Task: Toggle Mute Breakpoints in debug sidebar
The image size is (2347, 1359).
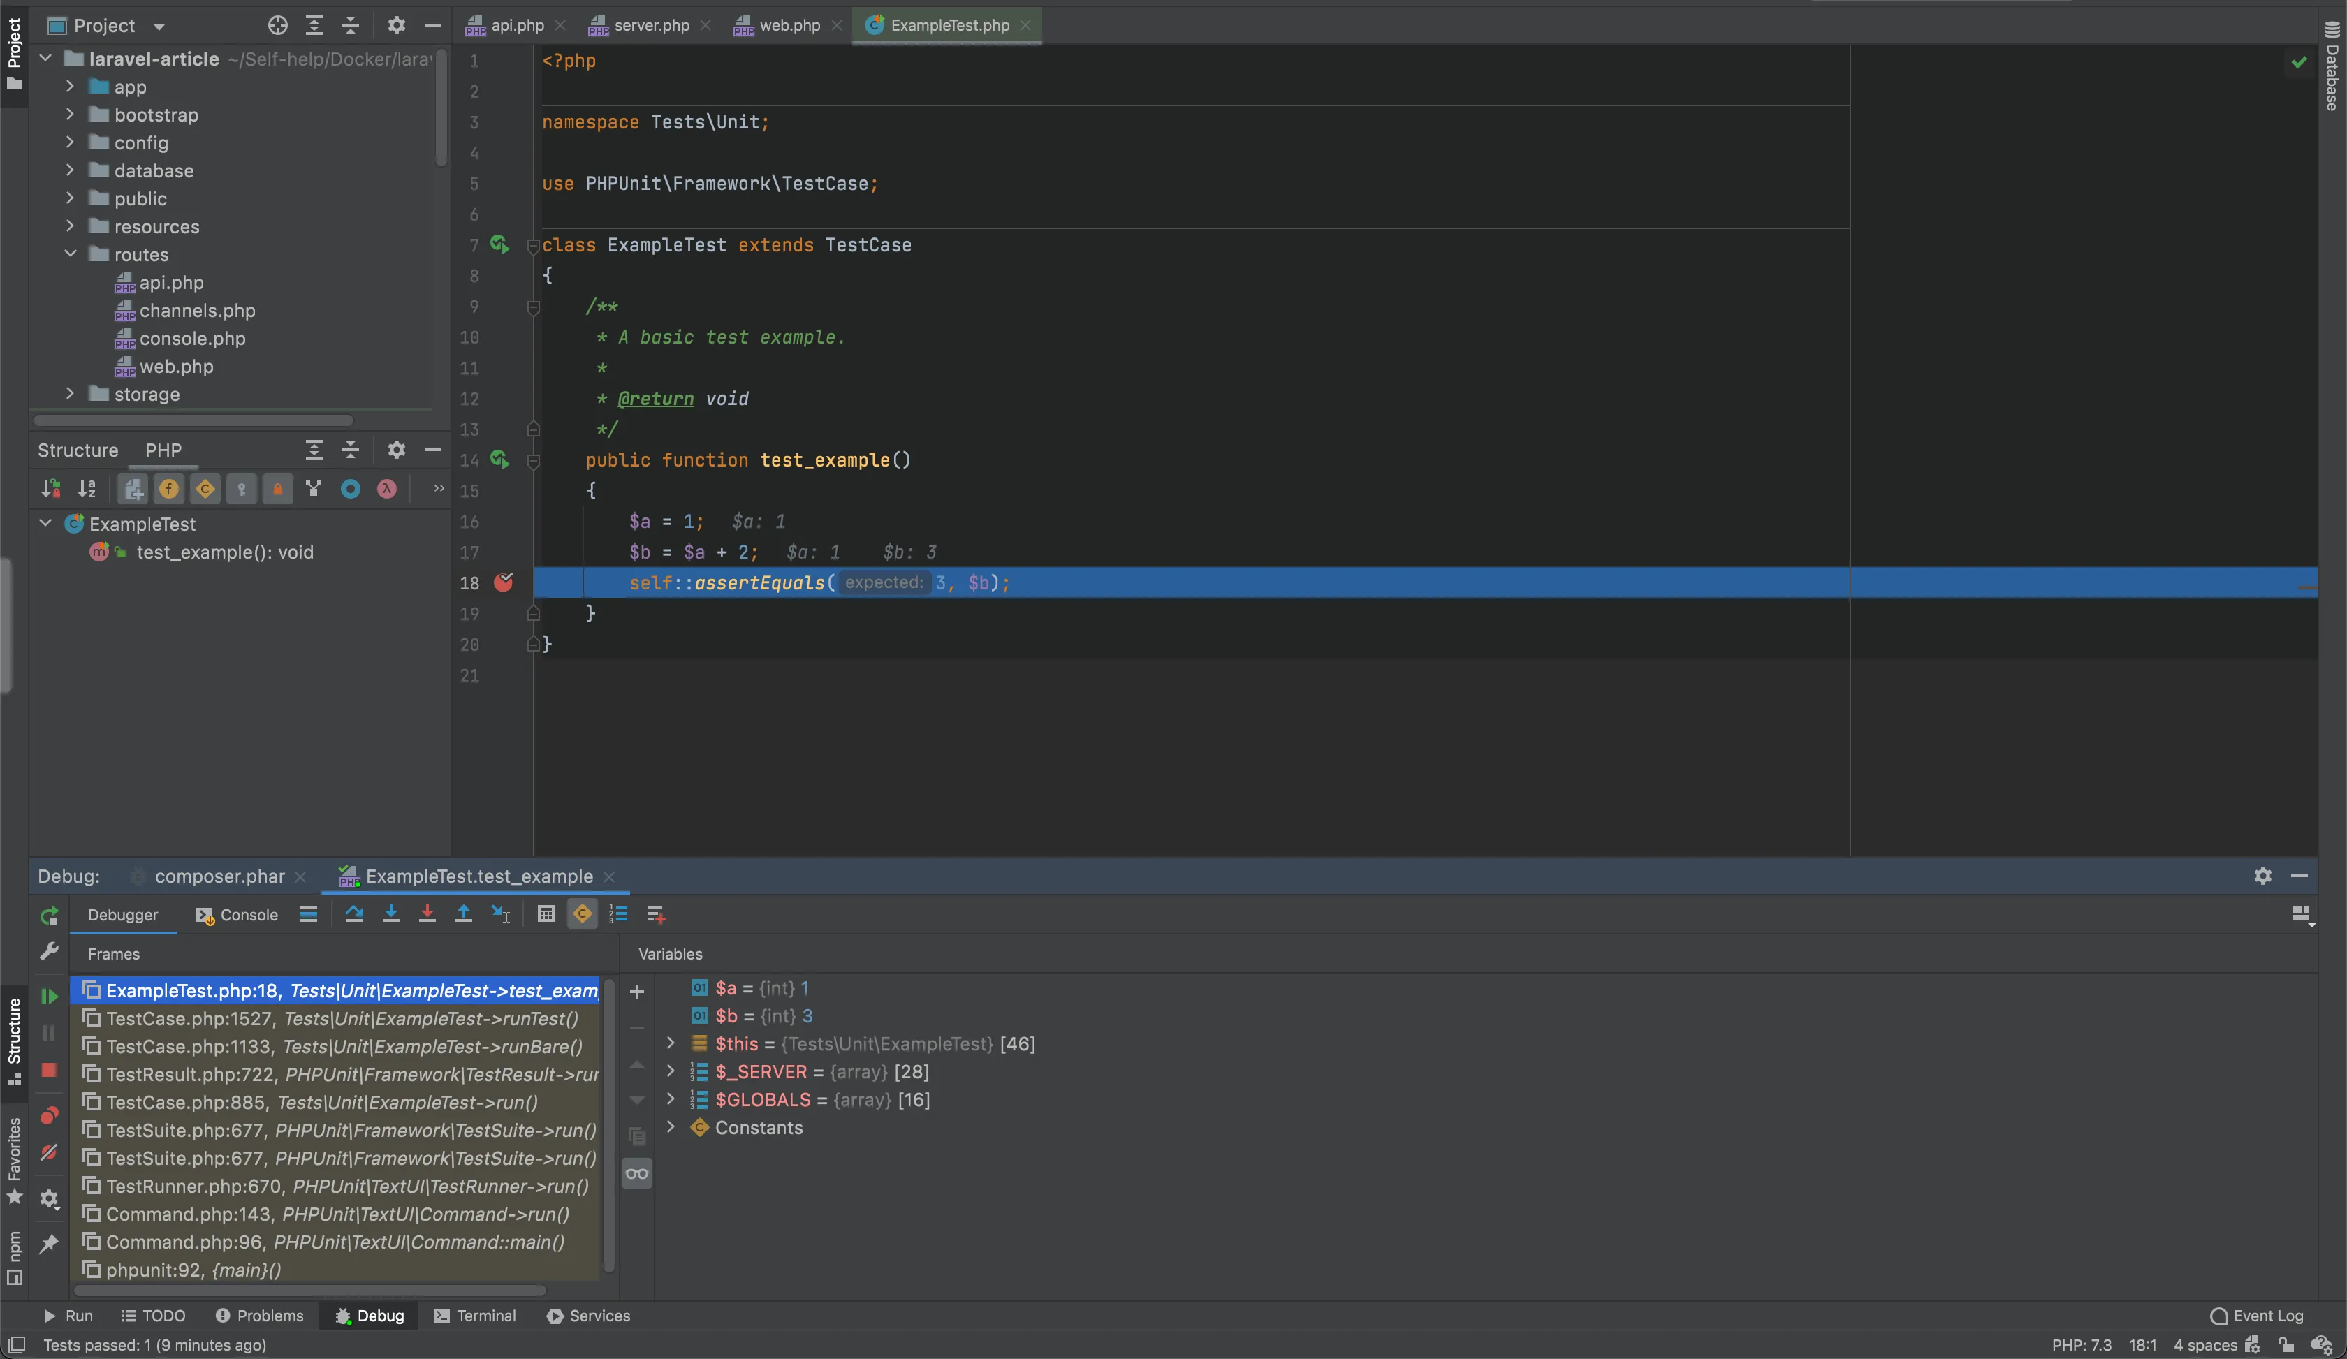Action: (x=50, y=1153)
